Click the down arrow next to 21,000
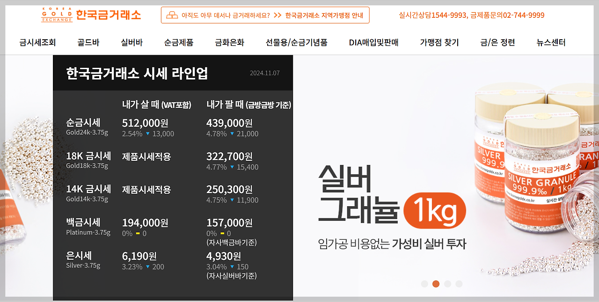The width and height of the screenshot is (599, 302). point(232,134)
